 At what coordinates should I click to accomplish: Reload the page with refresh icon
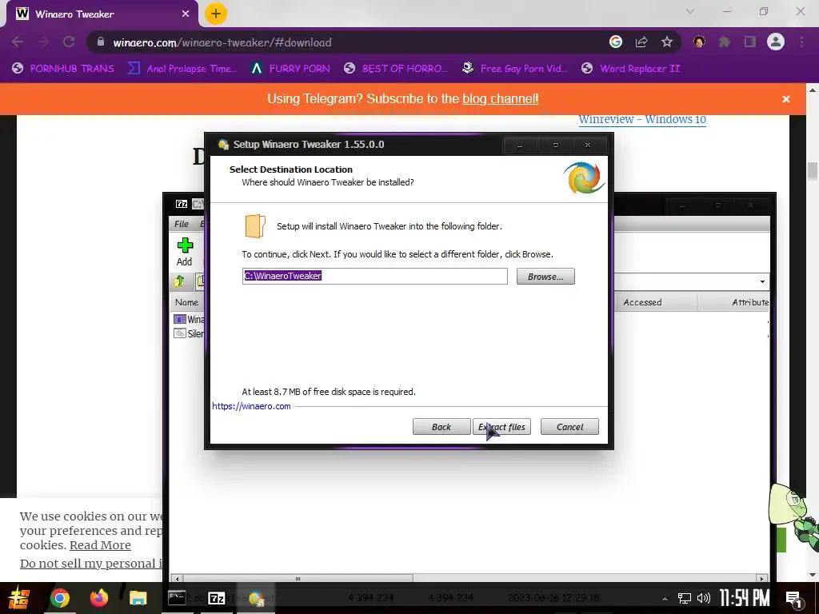(x=69, y=42)
